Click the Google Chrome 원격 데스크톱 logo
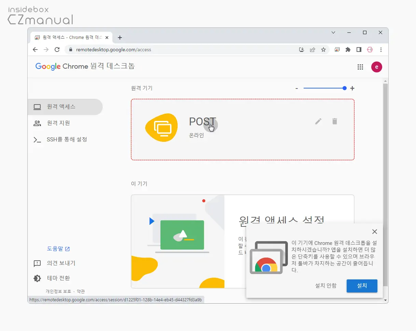 (x=85, y=66)
